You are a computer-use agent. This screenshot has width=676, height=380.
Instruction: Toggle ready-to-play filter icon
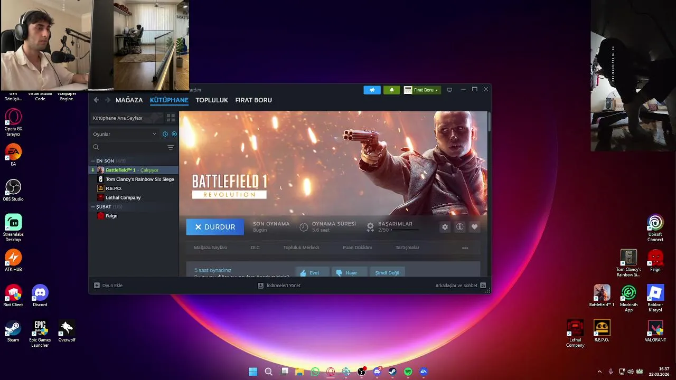174,134
